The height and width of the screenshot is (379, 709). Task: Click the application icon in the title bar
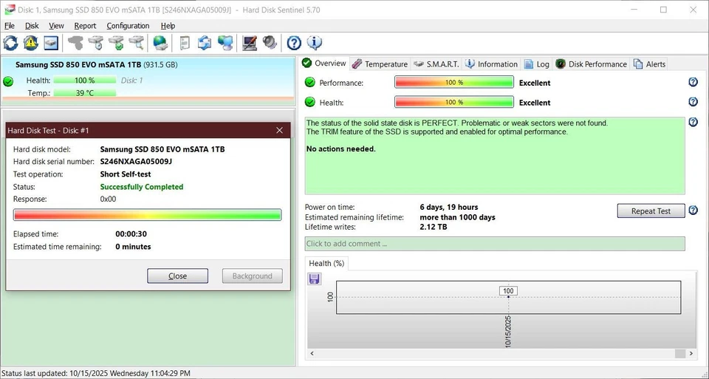(x=9, y=10)
